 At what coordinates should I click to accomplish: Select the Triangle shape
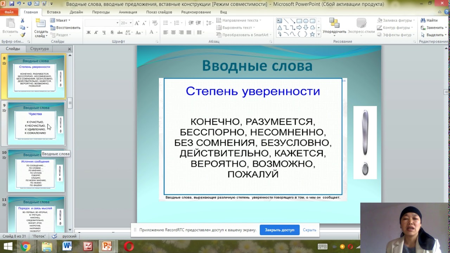point(279,28)
